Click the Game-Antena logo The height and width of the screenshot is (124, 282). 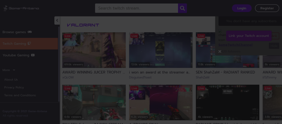pos(21,8)
